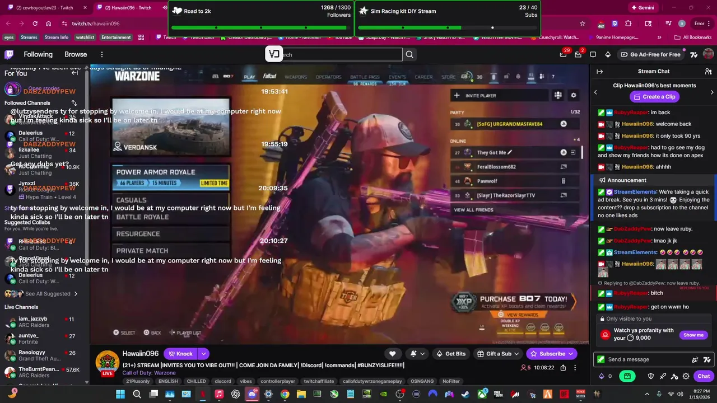
Task: Click the shield mod view icon in chat
Action: pyautogui.click(x=650, y=376)
